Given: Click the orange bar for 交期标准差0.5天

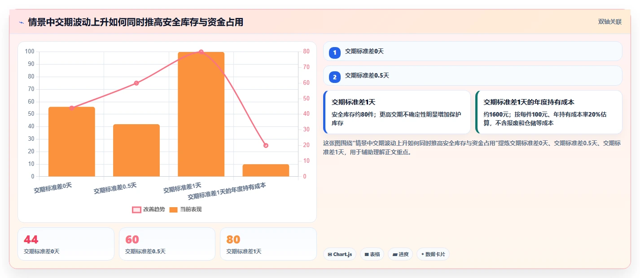Looking at the screenshot, I should pyautogui.click(x=136, y=150).
